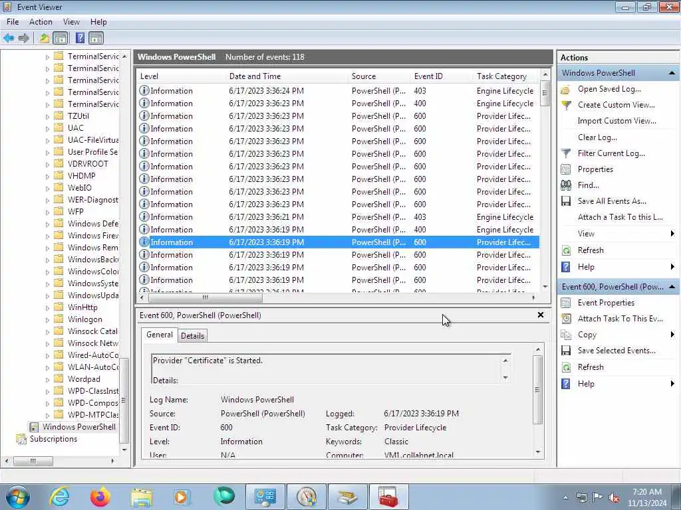Open the File menu

point(13,22)
